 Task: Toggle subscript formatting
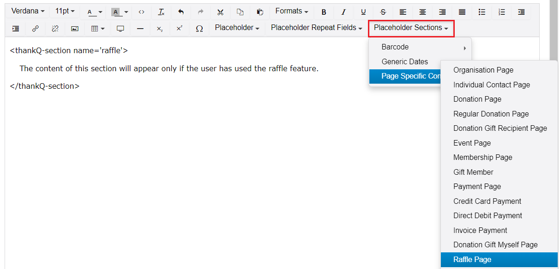(x=160, y=29)
